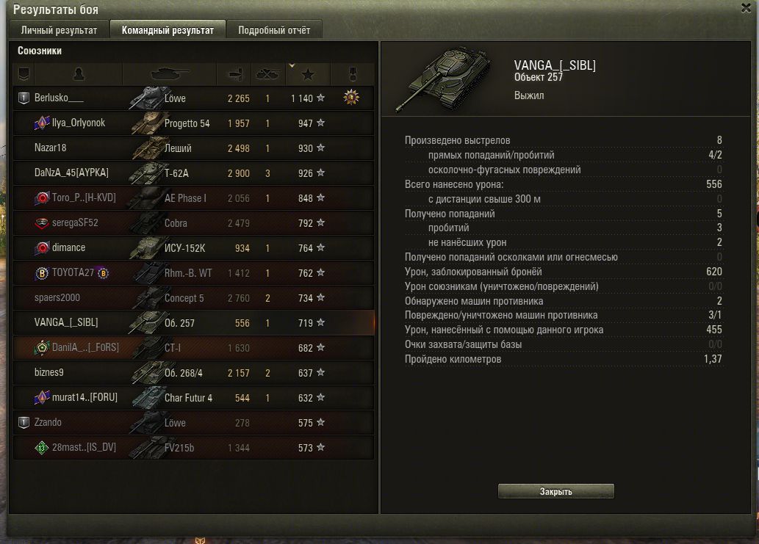
Task: Close the battle results window
Action: 746,8
